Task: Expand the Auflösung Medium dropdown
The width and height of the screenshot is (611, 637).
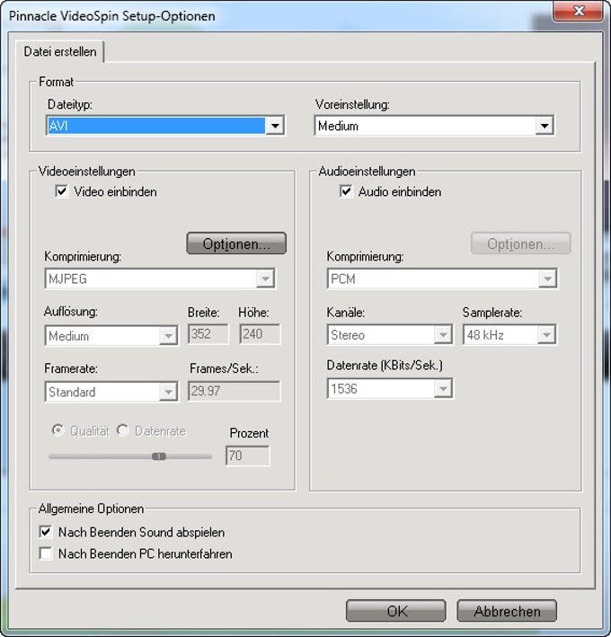Action: 111,335
